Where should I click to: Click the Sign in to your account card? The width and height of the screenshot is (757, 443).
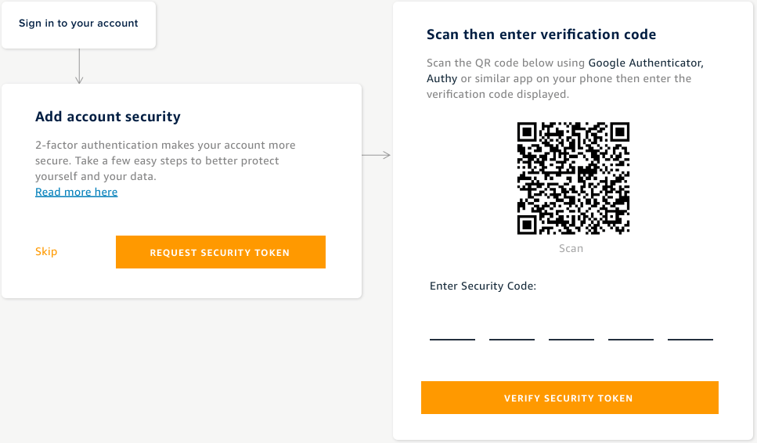79,24
